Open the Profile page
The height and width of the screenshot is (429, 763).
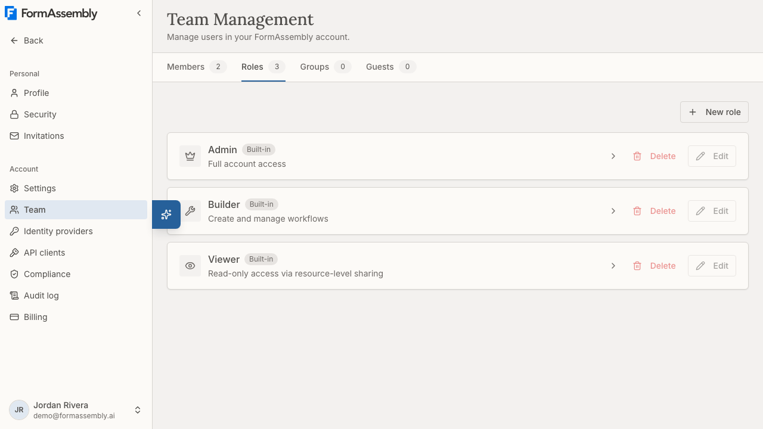click(x=76, y=93)
